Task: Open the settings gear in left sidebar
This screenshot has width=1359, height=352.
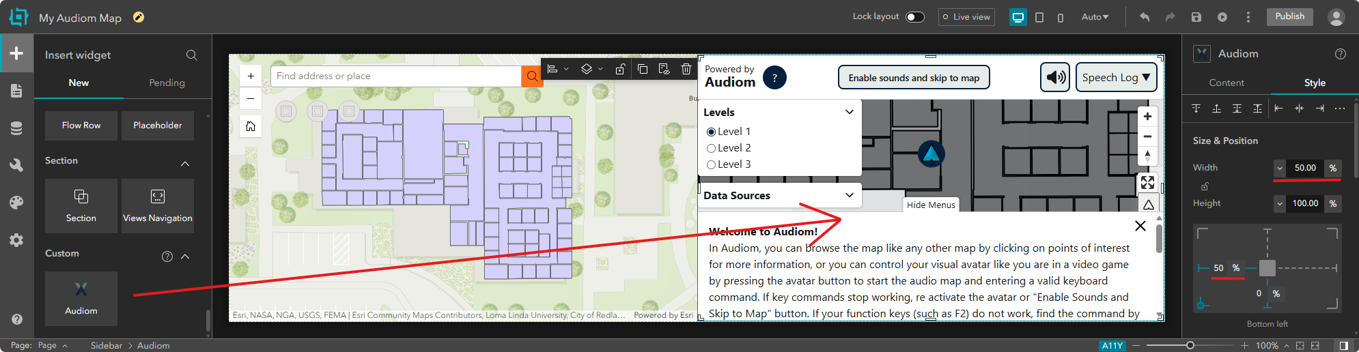Action: point(16,240)
